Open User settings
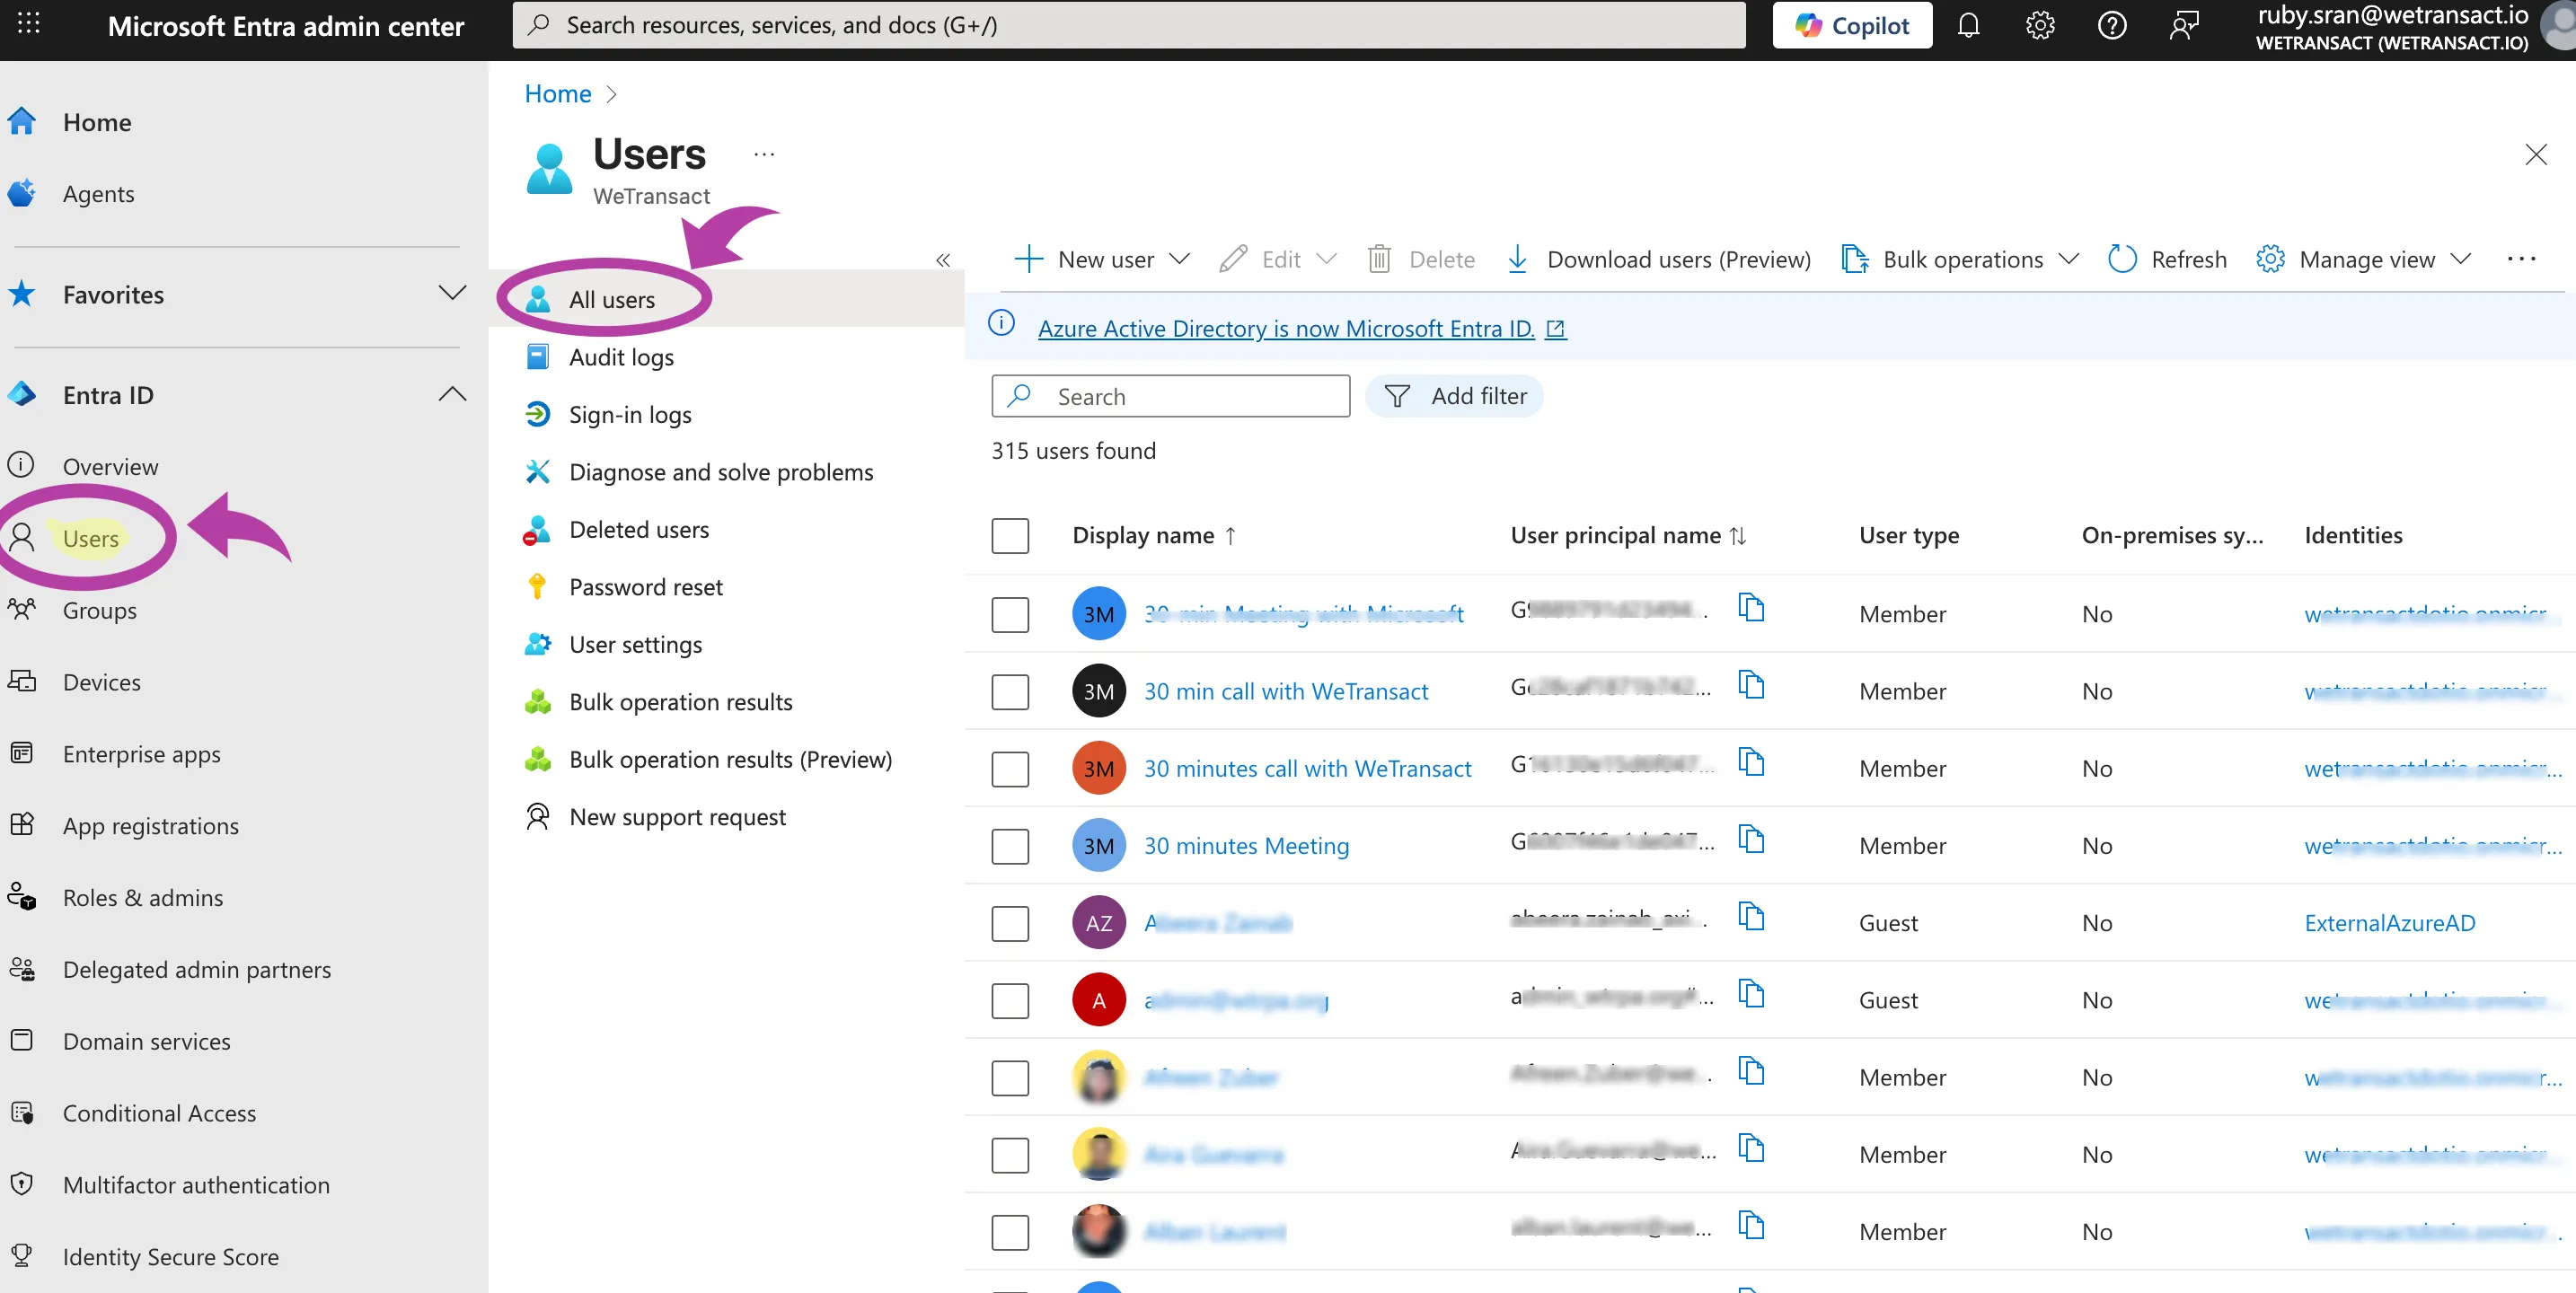The height and width of the screenshot is (1293, 2576). [635, 645]
